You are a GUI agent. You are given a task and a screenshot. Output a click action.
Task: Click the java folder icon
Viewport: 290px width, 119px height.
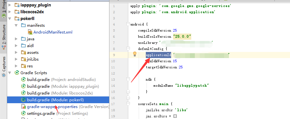coord(23,39)
